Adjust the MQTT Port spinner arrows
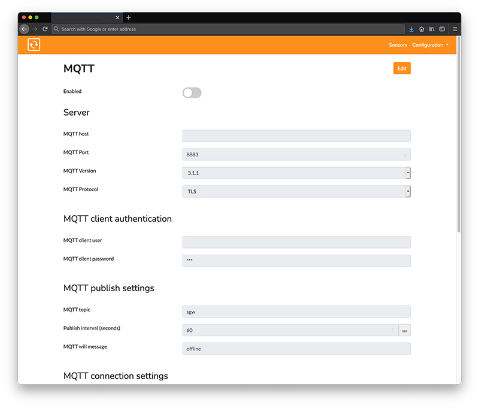 405,155
